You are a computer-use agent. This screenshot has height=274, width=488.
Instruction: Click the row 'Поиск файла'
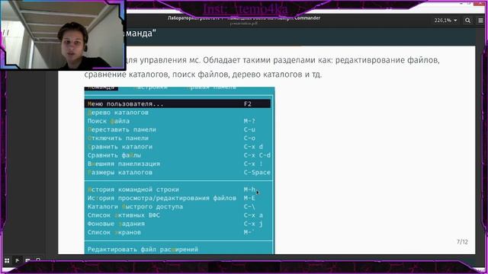[x=178, y=121]
